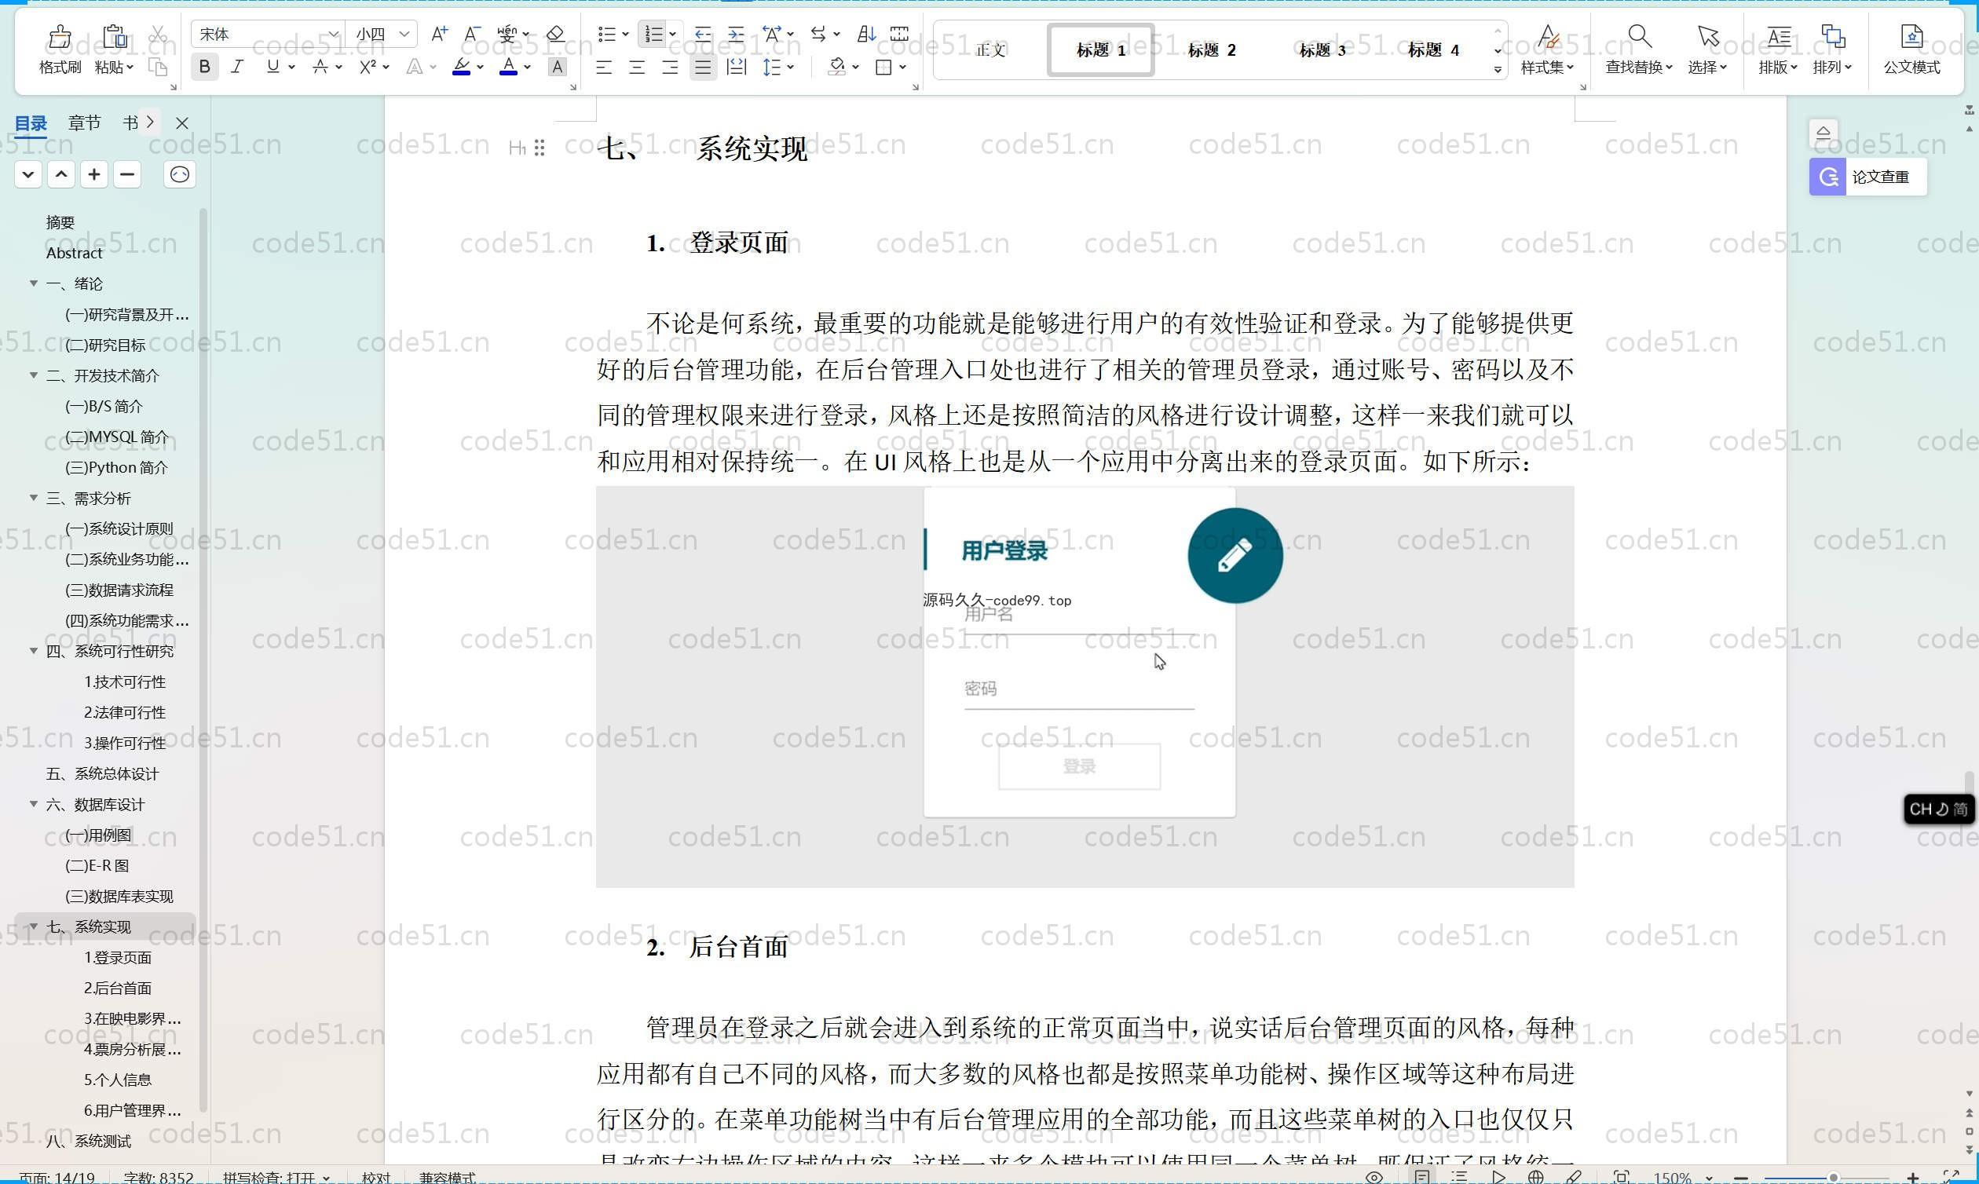1979x1184 pixels.
Task: Open the zoom 150% dropdown
Action: 1709,1178
